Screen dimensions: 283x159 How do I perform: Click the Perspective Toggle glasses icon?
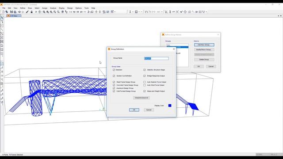[92, 12]
